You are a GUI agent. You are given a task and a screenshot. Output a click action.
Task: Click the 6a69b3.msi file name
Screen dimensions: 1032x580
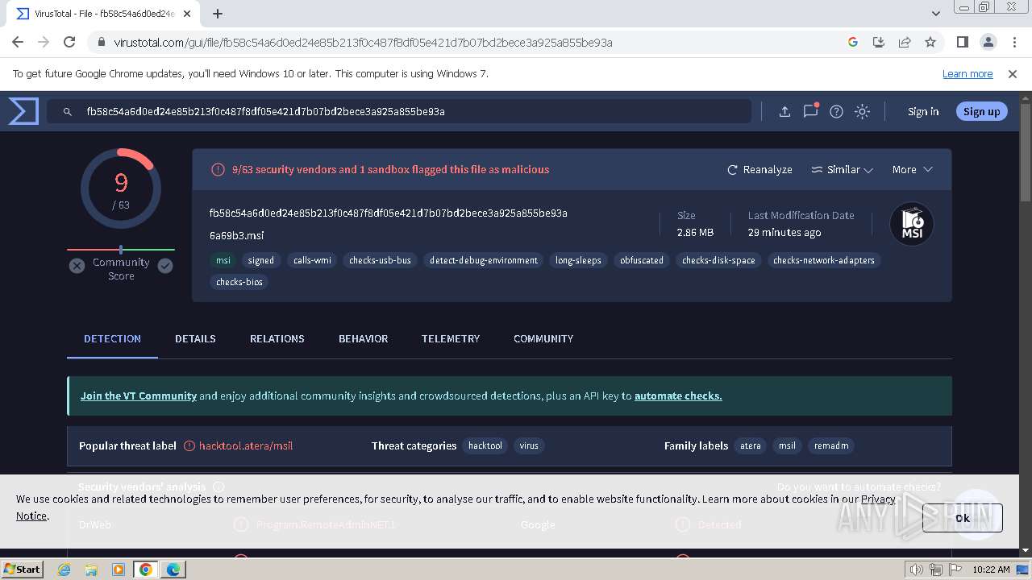[236, 235]
